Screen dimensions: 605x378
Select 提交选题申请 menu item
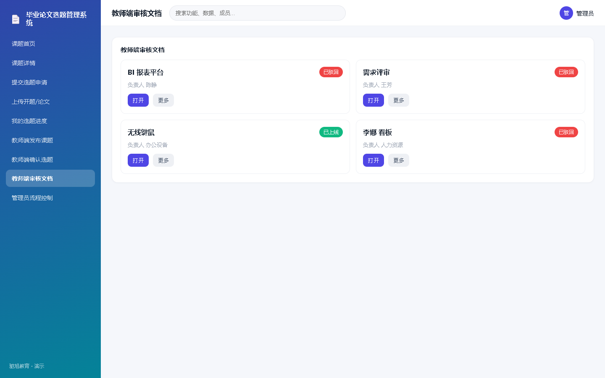tap(50, 82)
